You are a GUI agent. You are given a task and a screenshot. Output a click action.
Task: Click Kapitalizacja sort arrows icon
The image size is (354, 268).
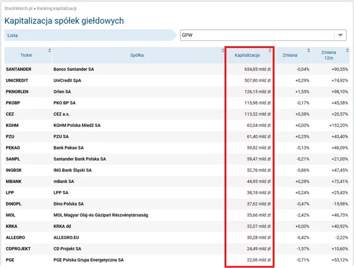click(x=270, y=50)
